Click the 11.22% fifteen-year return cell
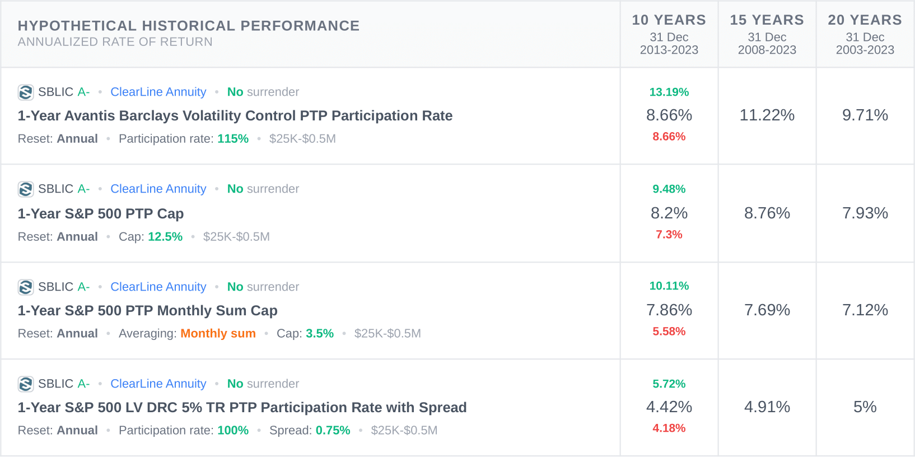The width and height of the screenshot is (915, 457). tap(767, 115)
